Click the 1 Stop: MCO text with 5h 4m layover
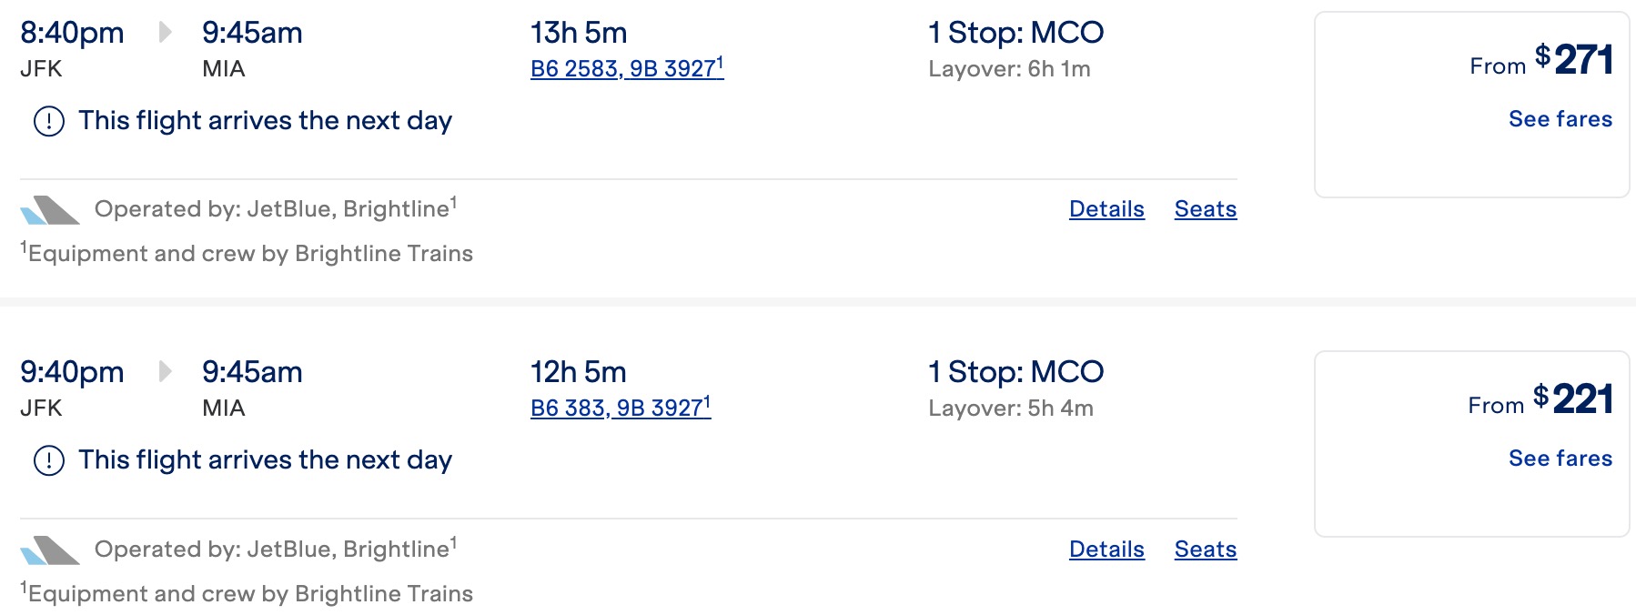This screenshot has height=615, width=1636. (1015, 372)
